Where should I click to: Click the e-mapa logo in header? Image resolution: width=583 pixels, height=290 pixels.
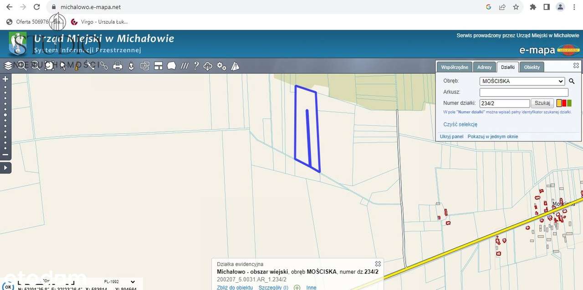point(549,50)
